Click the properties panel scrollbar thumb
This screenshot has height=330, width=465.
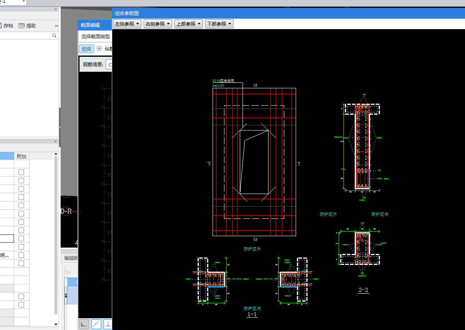tap(56, 235)
